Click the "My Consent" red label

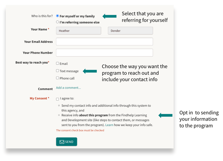[39, 98]
